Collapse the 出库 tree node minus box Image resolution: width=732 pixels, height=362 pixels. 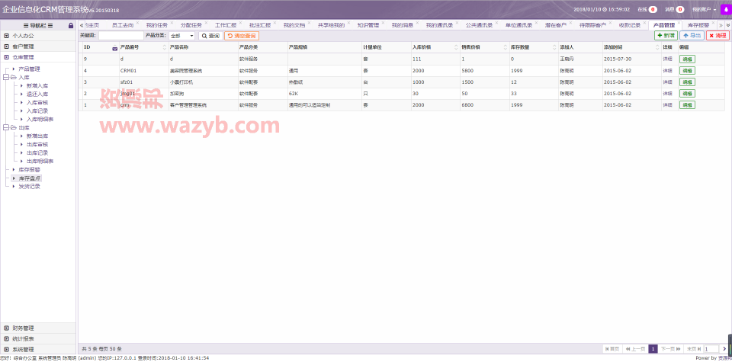5,128
